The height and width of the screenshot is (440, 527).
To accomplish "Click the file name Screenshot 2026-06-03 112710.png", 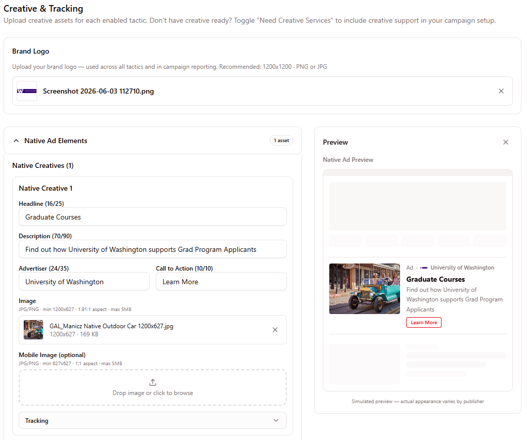I will [x=98, y=91].
